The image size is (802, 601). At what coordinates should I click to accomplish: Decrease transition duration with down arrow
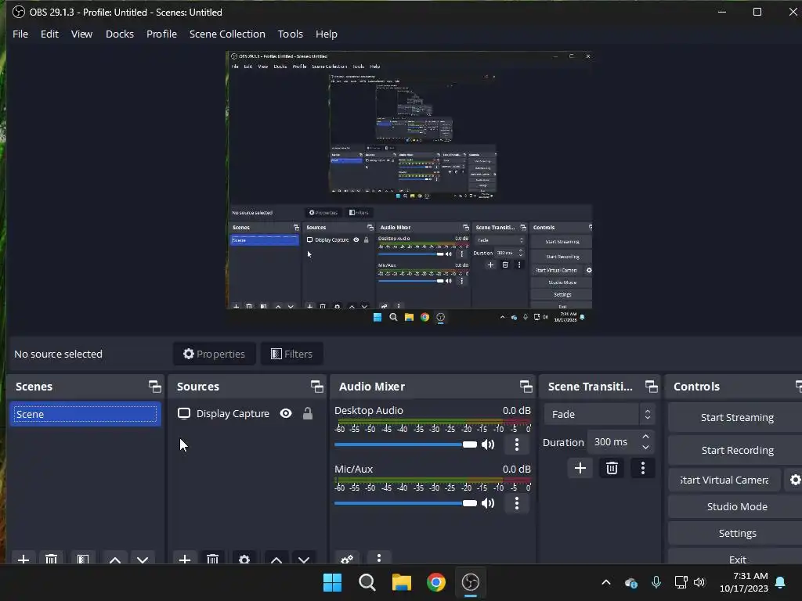coord(646,448)
